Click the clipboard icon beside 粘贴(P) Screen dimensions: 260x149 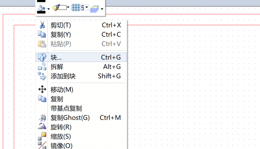tap(42, 44)
